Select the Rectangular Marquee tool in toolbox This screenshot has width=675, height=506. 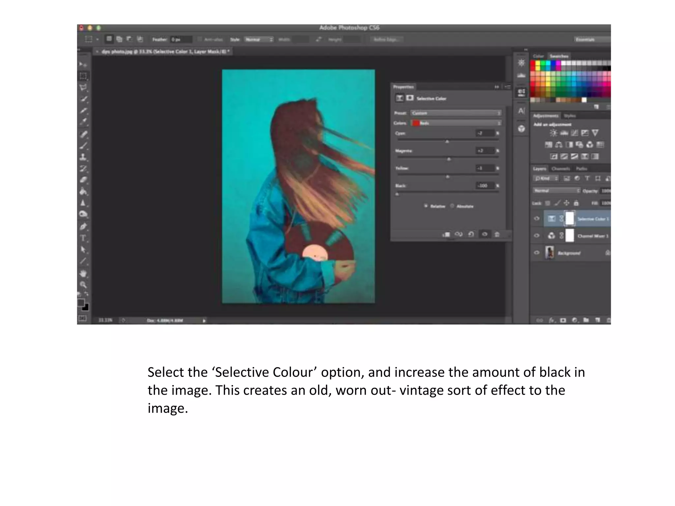click(83, 76)
